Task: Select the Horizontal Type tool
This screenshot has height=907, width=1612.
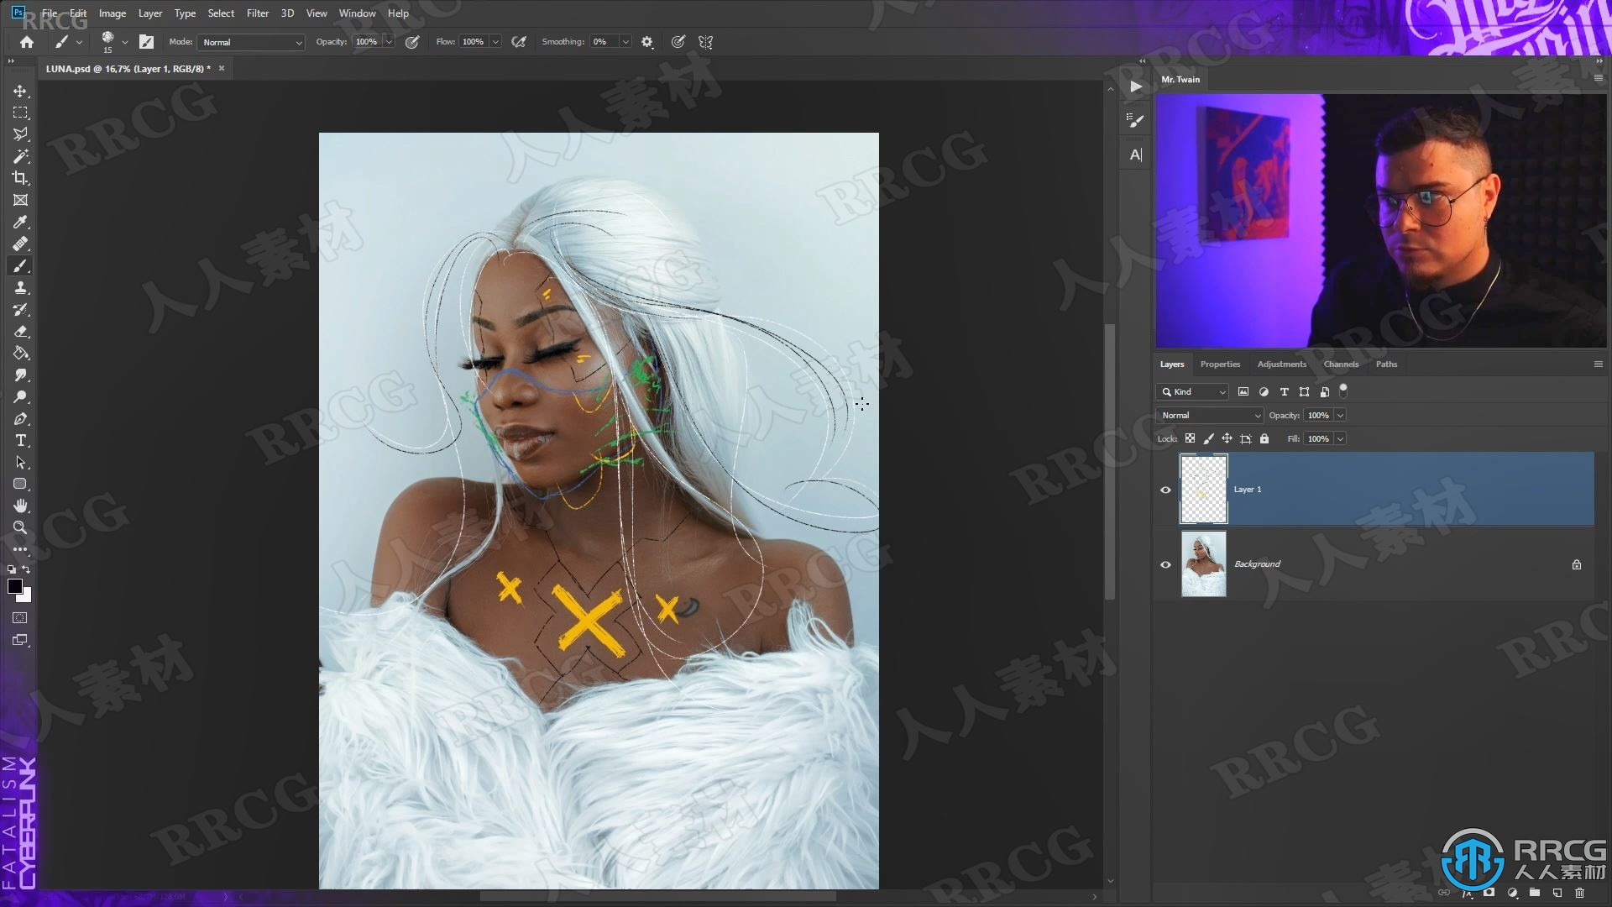Action: coord(20,440)
